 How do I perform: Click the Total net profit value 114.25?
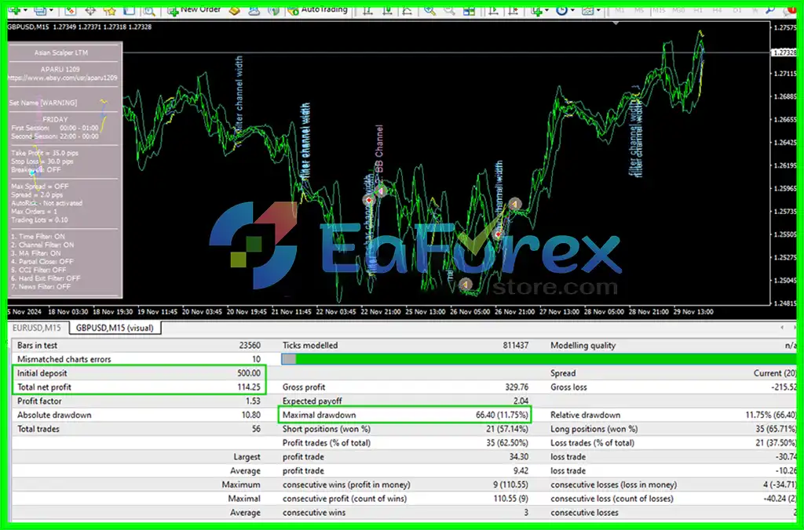[x=249, y=387]
